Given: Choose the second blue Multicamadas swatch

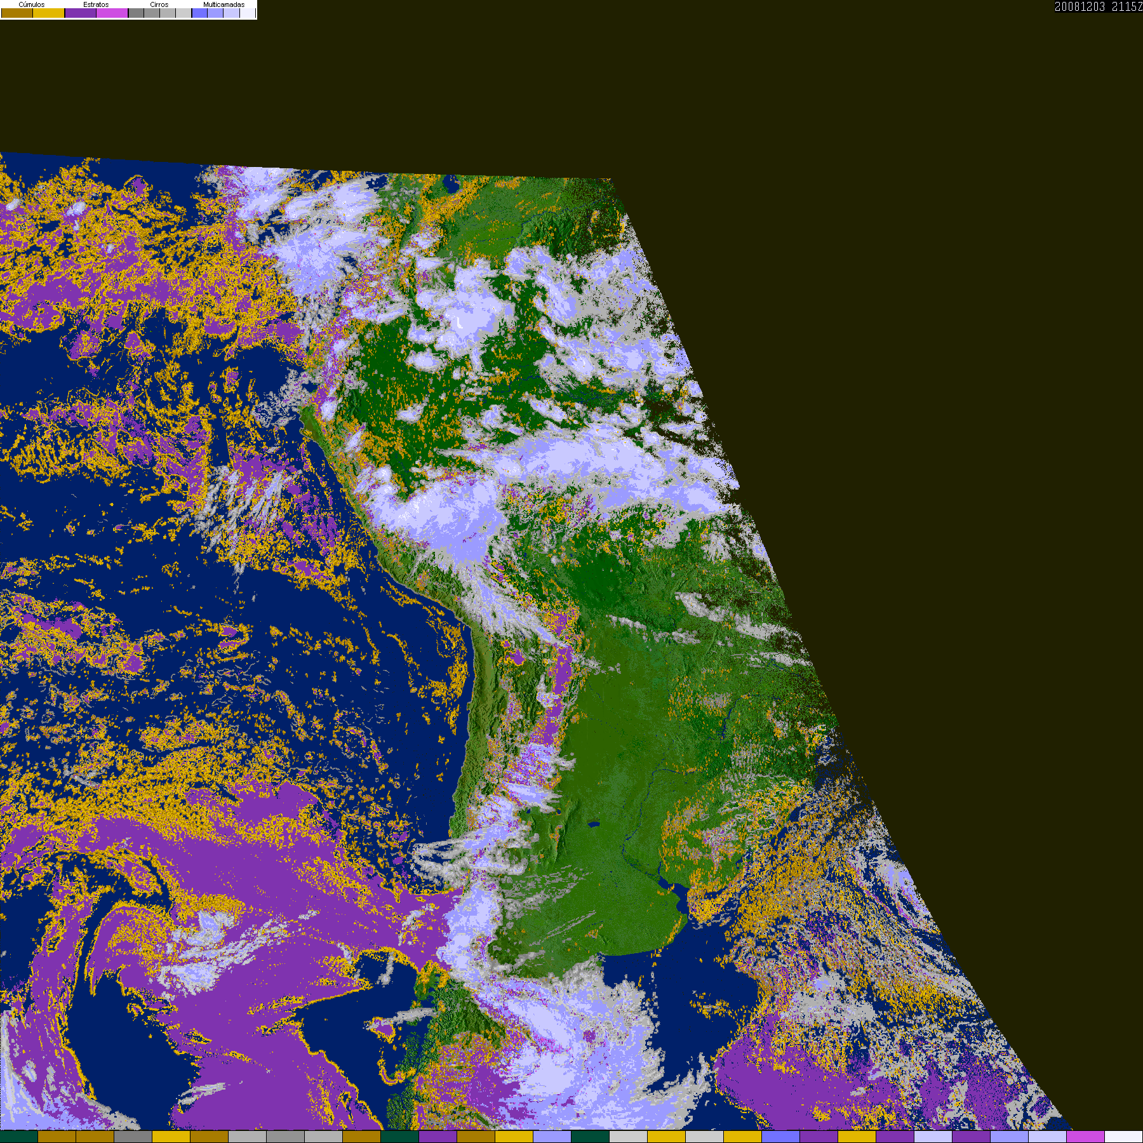Looking at the screenshot, I should (x=215, y=13).
